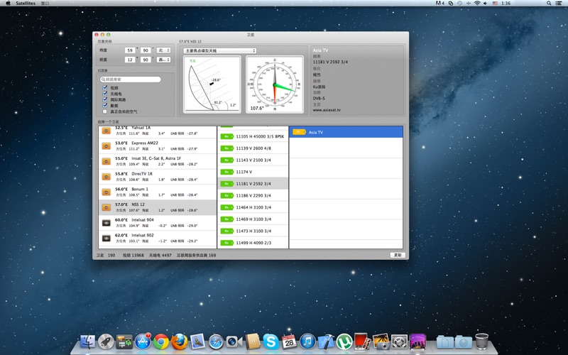Open the Satellites app menu
This screenshot has height=355, width=568.
[26, 3]
